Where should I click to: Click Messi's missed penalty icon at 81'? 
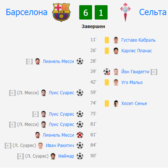pos(80,135)
